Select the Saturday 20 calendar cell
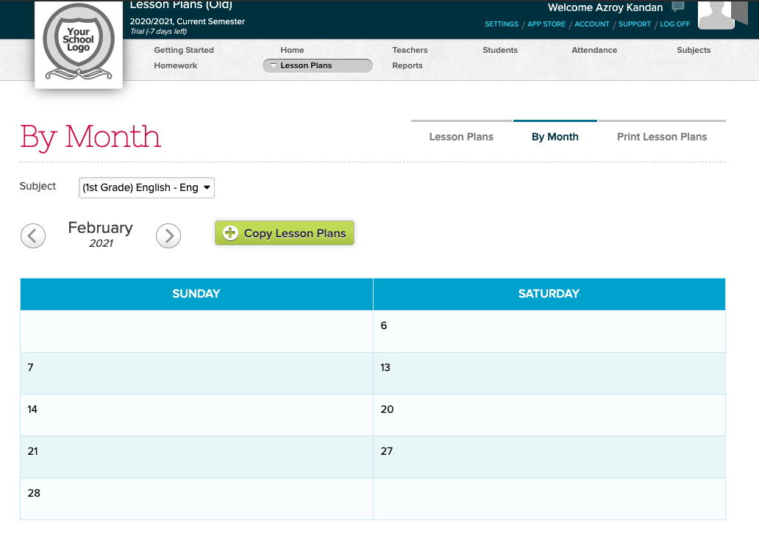Image resolution: width=759 pixels, height=554 pixels. [549, 415]
